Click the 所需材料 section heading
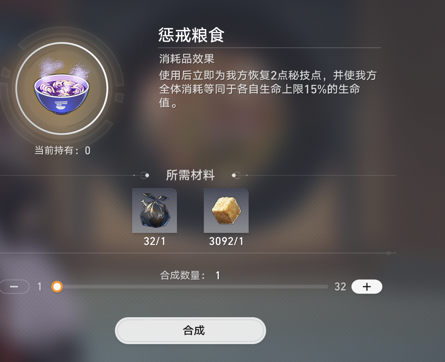 190,175
